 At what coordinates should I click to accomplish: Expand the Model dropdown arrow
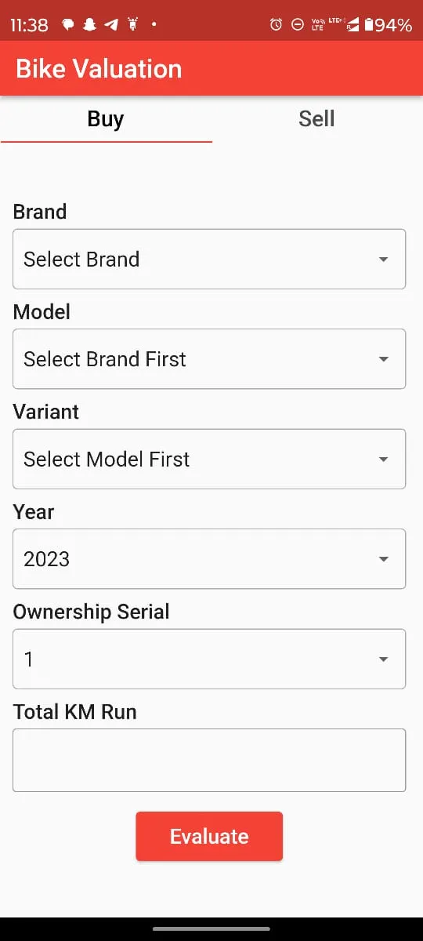383,359
